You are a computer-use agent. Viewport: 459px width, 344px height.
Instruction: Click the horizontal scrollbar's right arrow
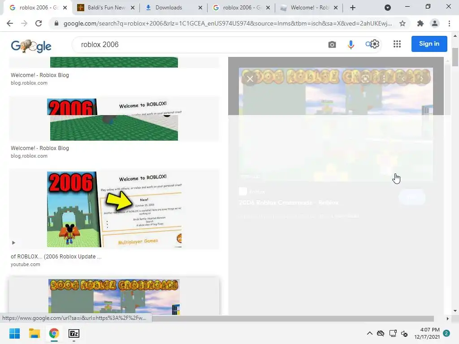(x=447, y=318)
